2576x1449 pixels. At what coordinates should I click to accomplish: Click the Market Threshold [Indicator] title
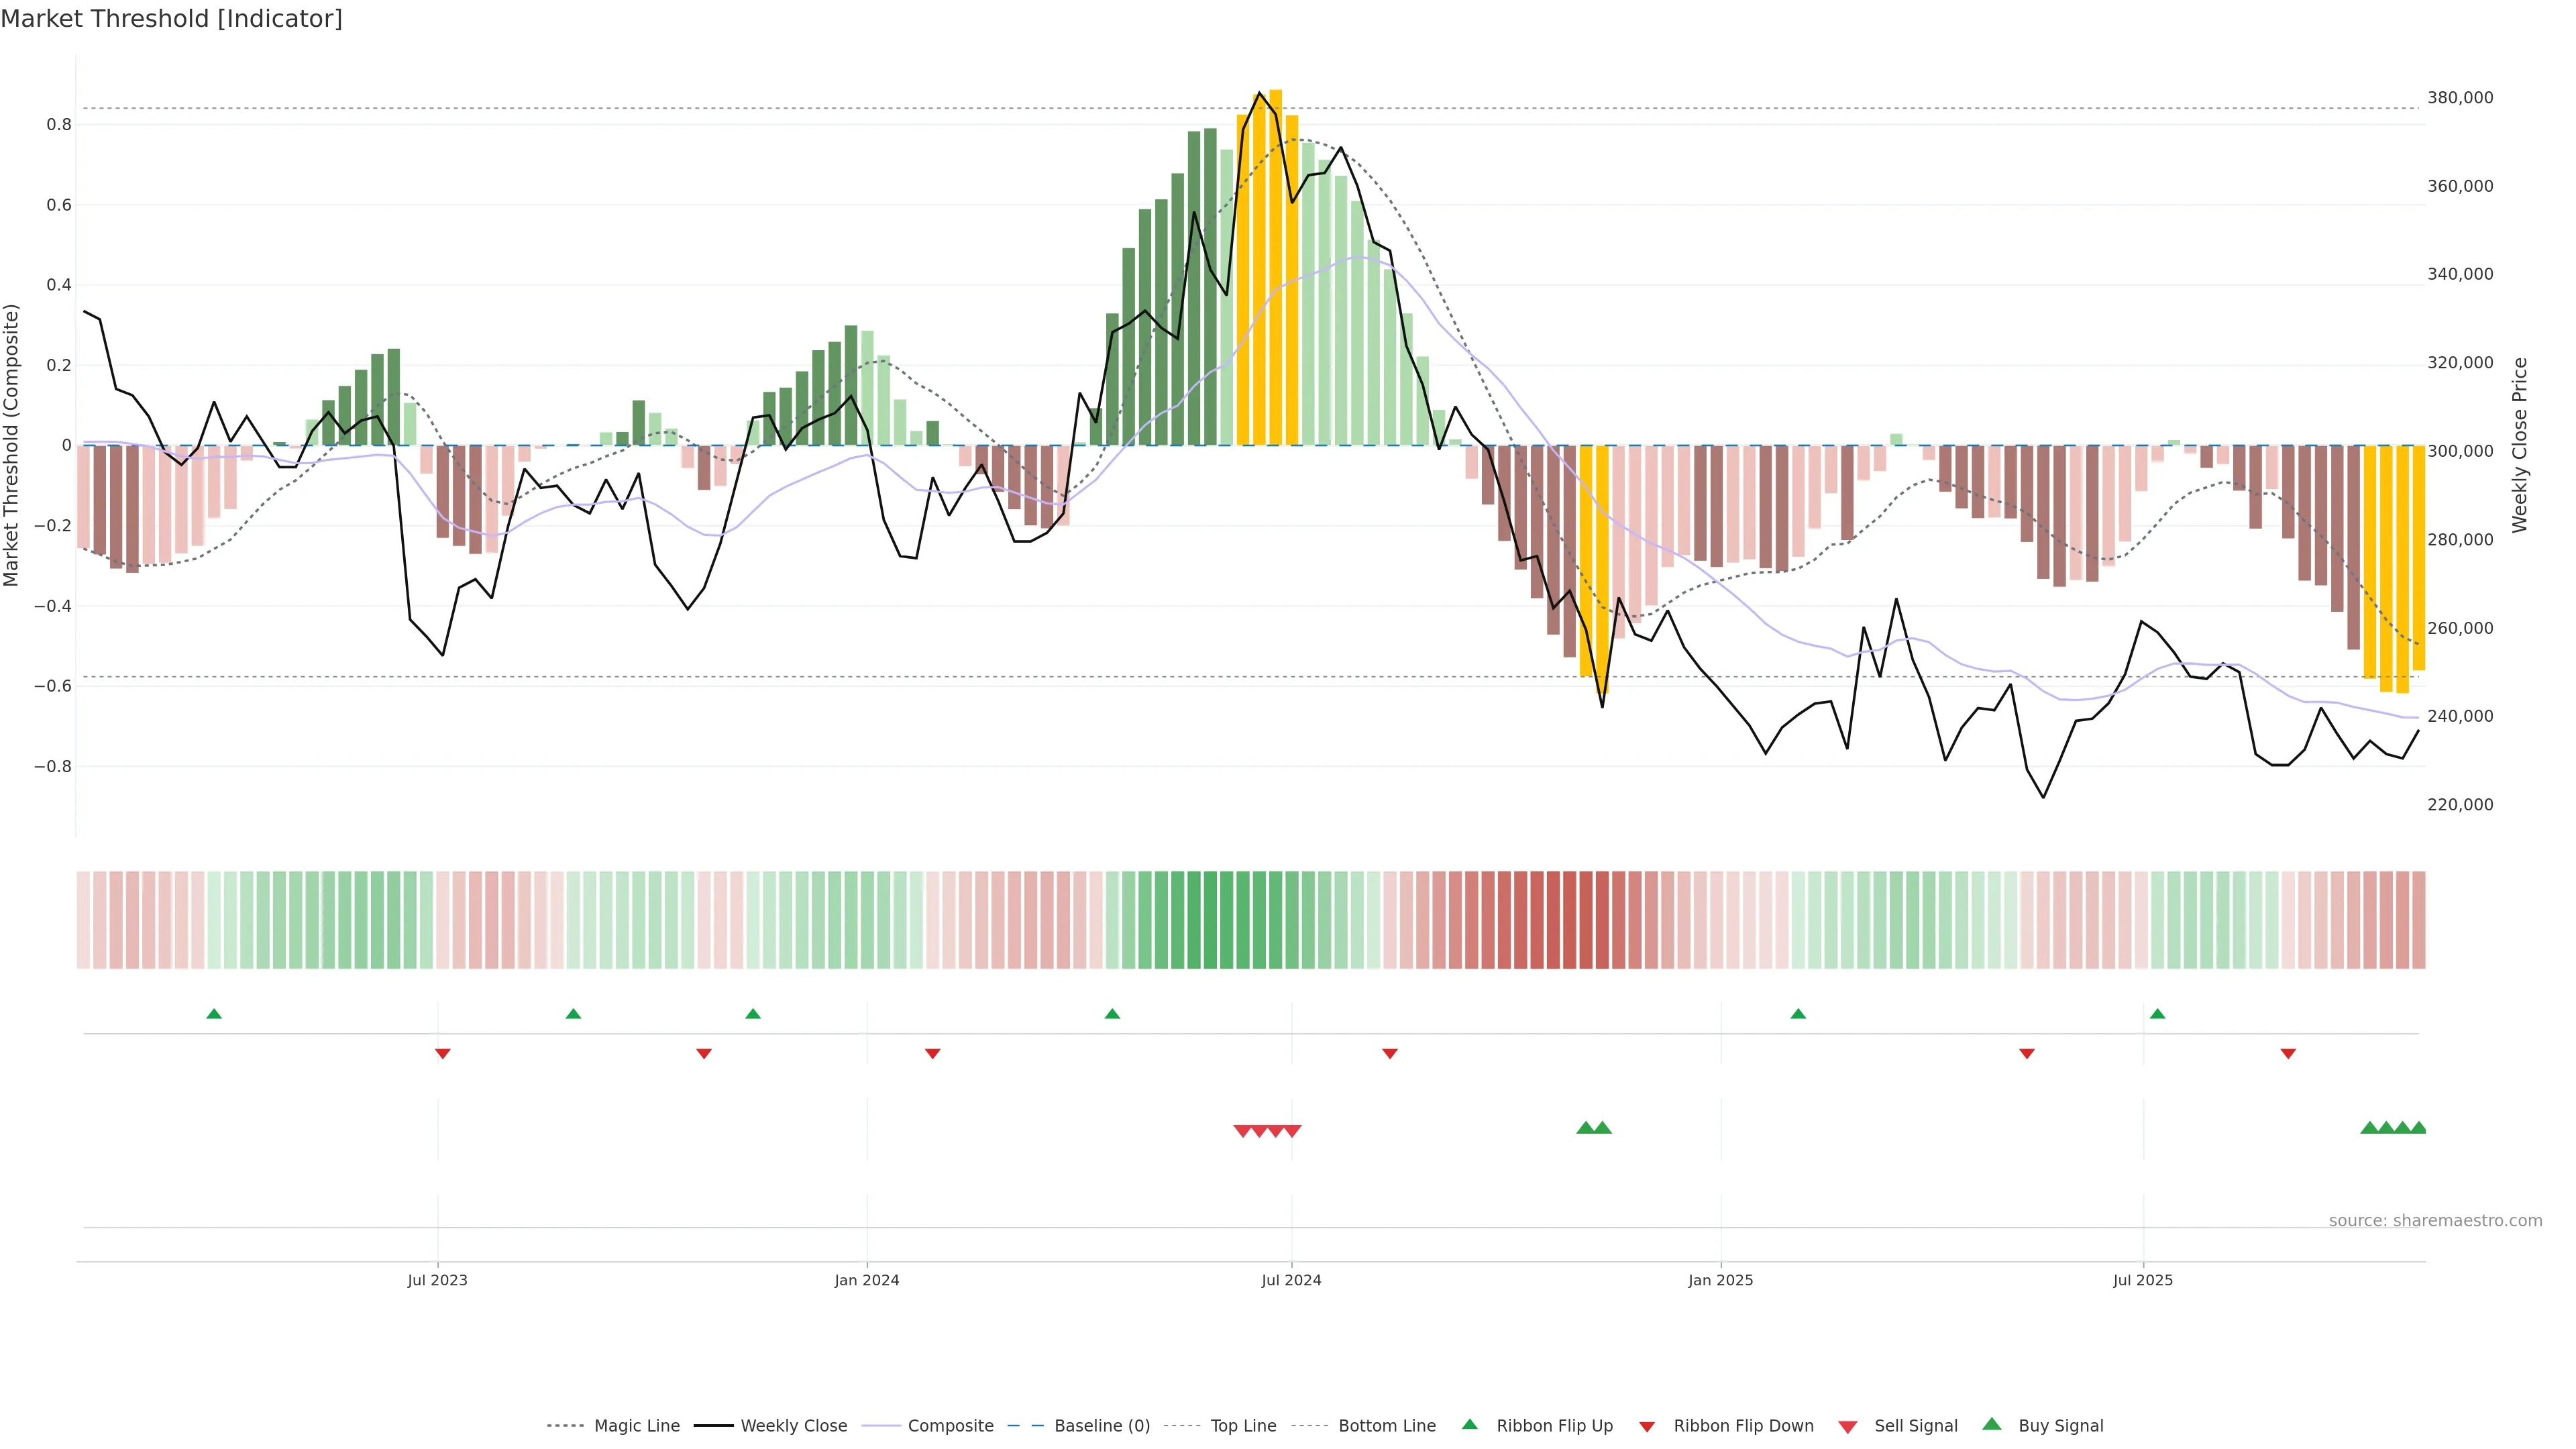171,19
